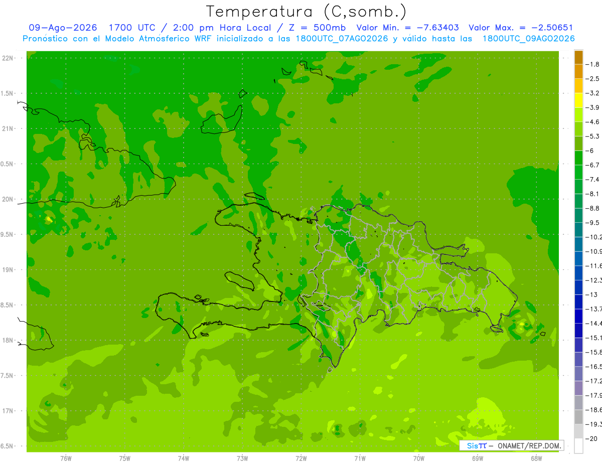Click the '-2.5' colorbar value
The width and height of the screenshot is (602, 465).
[x=593, y=79]
